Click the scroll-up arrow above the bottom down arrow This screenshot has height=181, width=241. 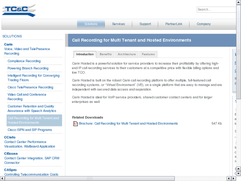238,169
